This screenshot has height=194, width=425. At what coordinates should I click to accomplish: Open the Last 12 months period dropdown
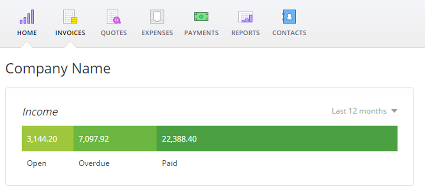pyautogui.click(x=364, y=111)
